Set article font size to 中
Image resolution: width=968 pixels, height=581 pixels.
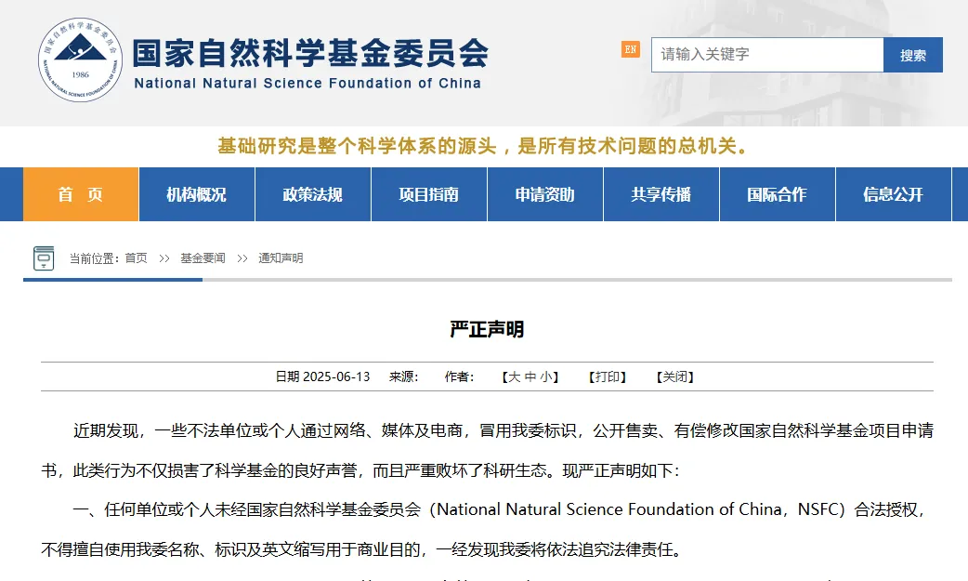pos(530,376)
